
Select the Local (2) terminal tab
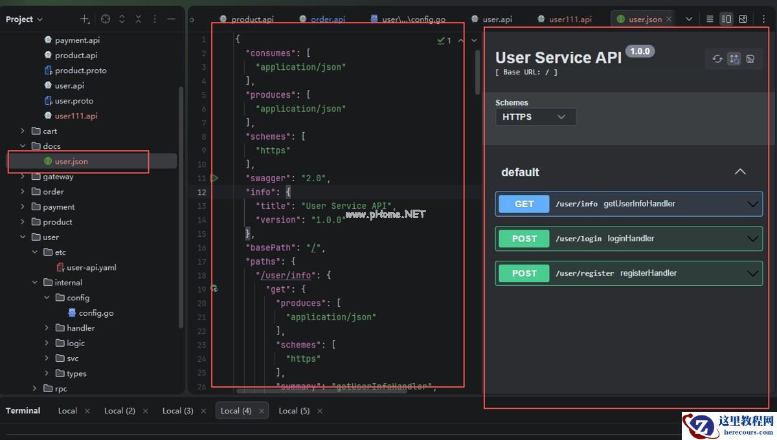[120, 411]
